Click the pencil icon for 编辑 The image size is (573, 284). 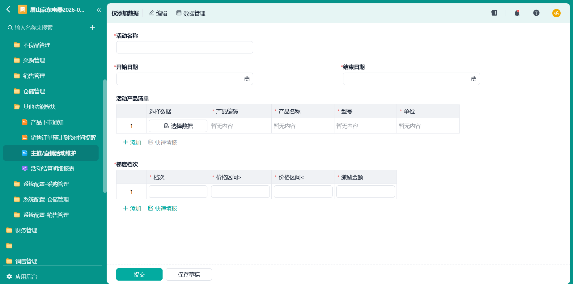151,13
